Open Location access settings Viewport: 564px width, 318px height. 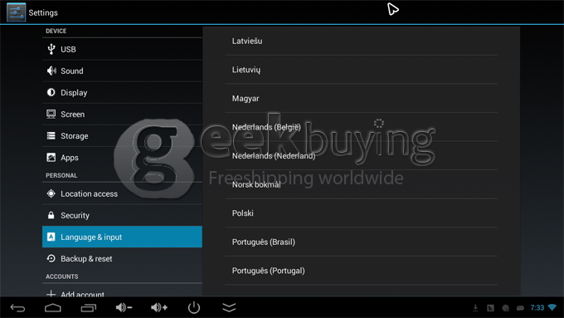[122, 193]
